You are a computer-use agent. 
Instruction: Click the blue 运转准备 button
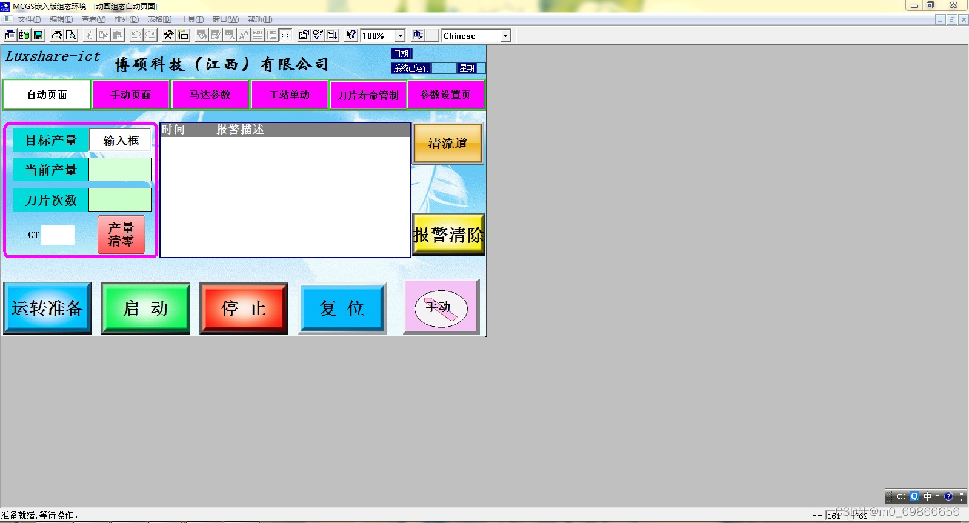coord(47,308)
